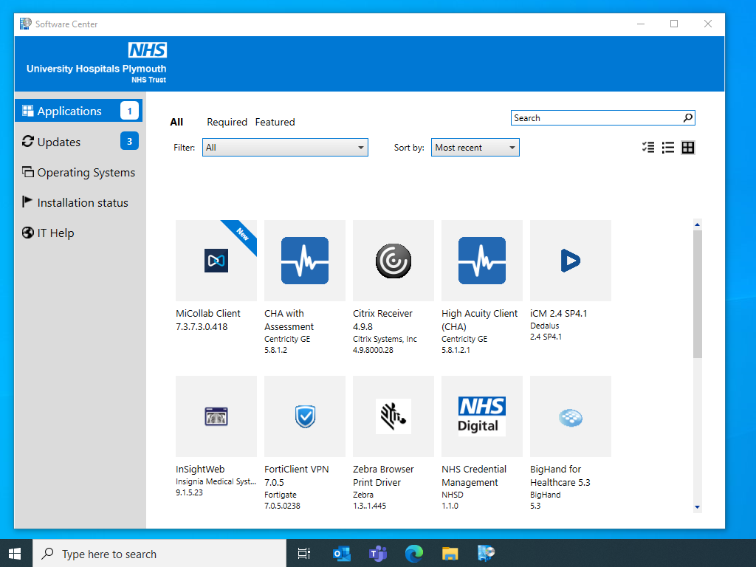Click the FortiClient VPN 7.0.5 title

(x=297, y=475)
